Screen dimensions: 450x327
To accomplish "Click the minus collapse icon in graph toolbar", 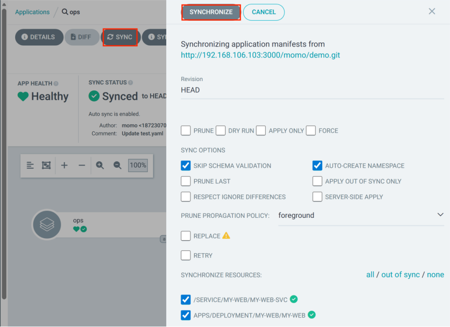I will tap(82, 165).
